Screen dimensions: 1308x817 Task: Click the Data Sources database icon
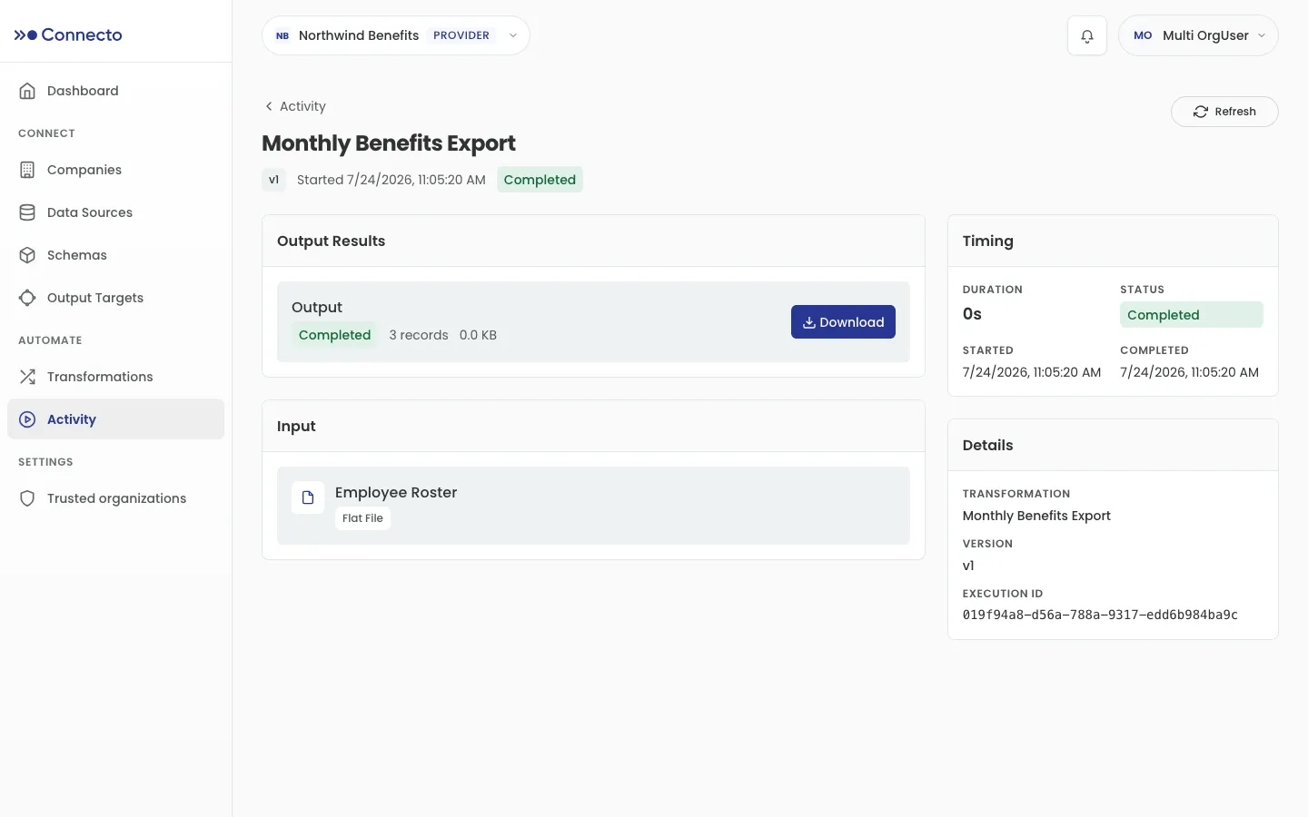click(x=27, y=212)
